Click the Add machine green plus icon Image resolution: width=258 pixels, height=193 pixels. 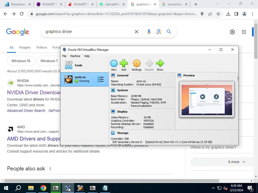pos(123,65)
